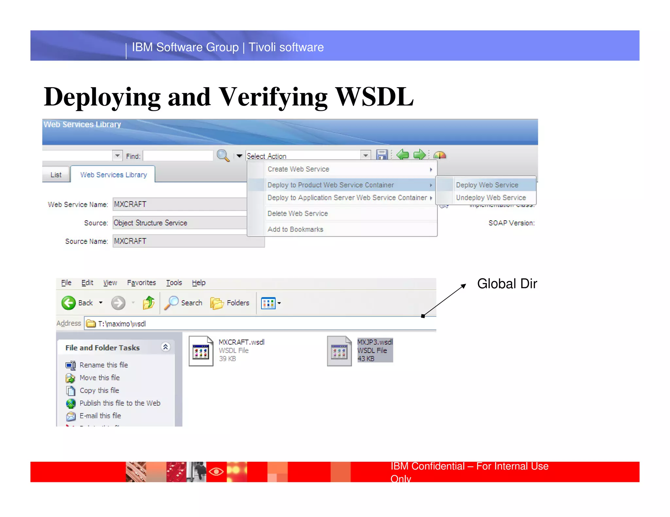Toggle the Folders pane button
The image size is (670, 517).
click(x=230, y=303)
